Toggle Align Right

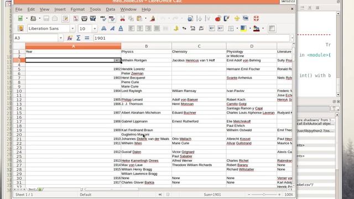click(x=148, y=28)
